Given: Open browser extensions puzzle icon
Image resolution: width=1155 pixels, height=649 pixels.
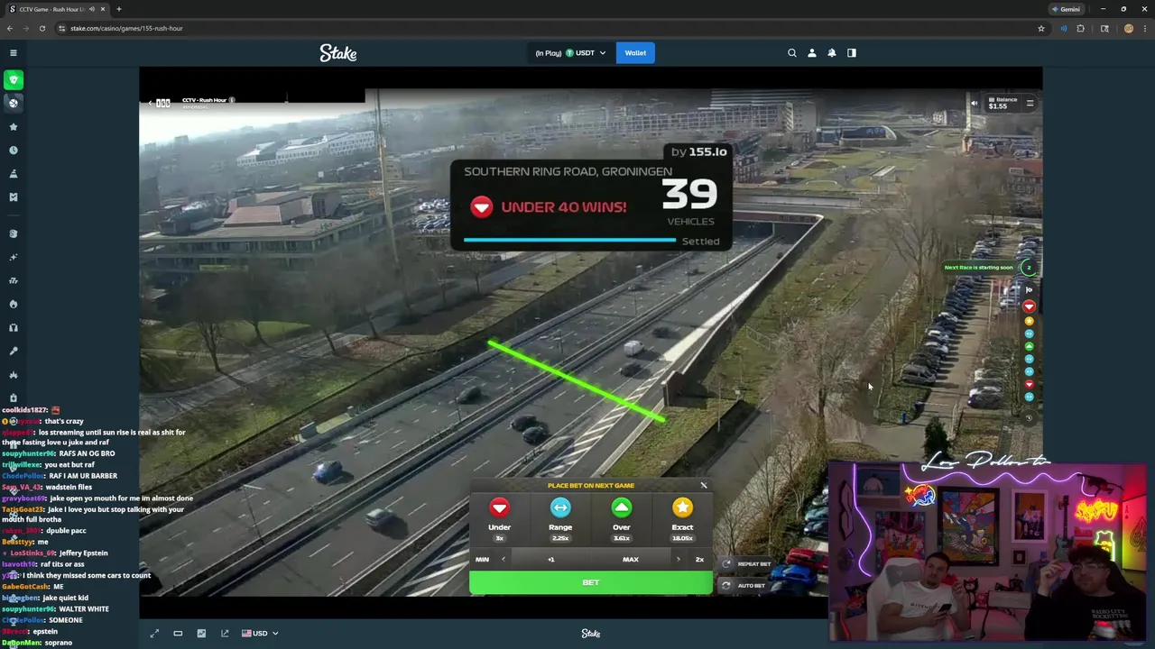Looking at the screenshot, I should (1080, 28).
